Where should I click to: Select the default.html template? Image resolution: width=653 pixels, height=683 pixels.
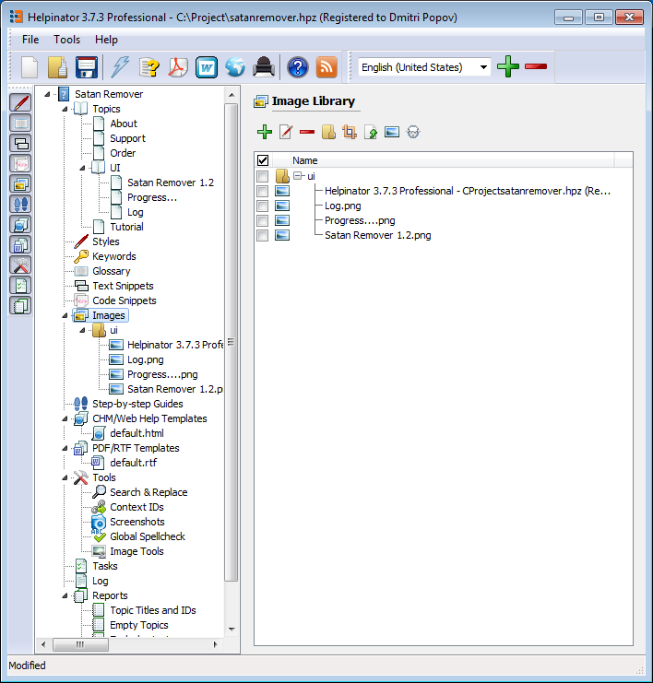[137, 433]
